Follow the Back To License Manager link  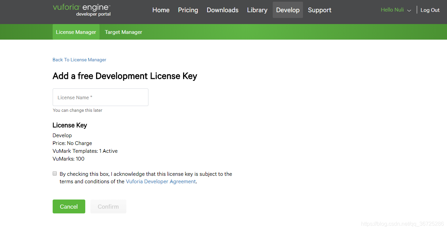pos(79,60)
